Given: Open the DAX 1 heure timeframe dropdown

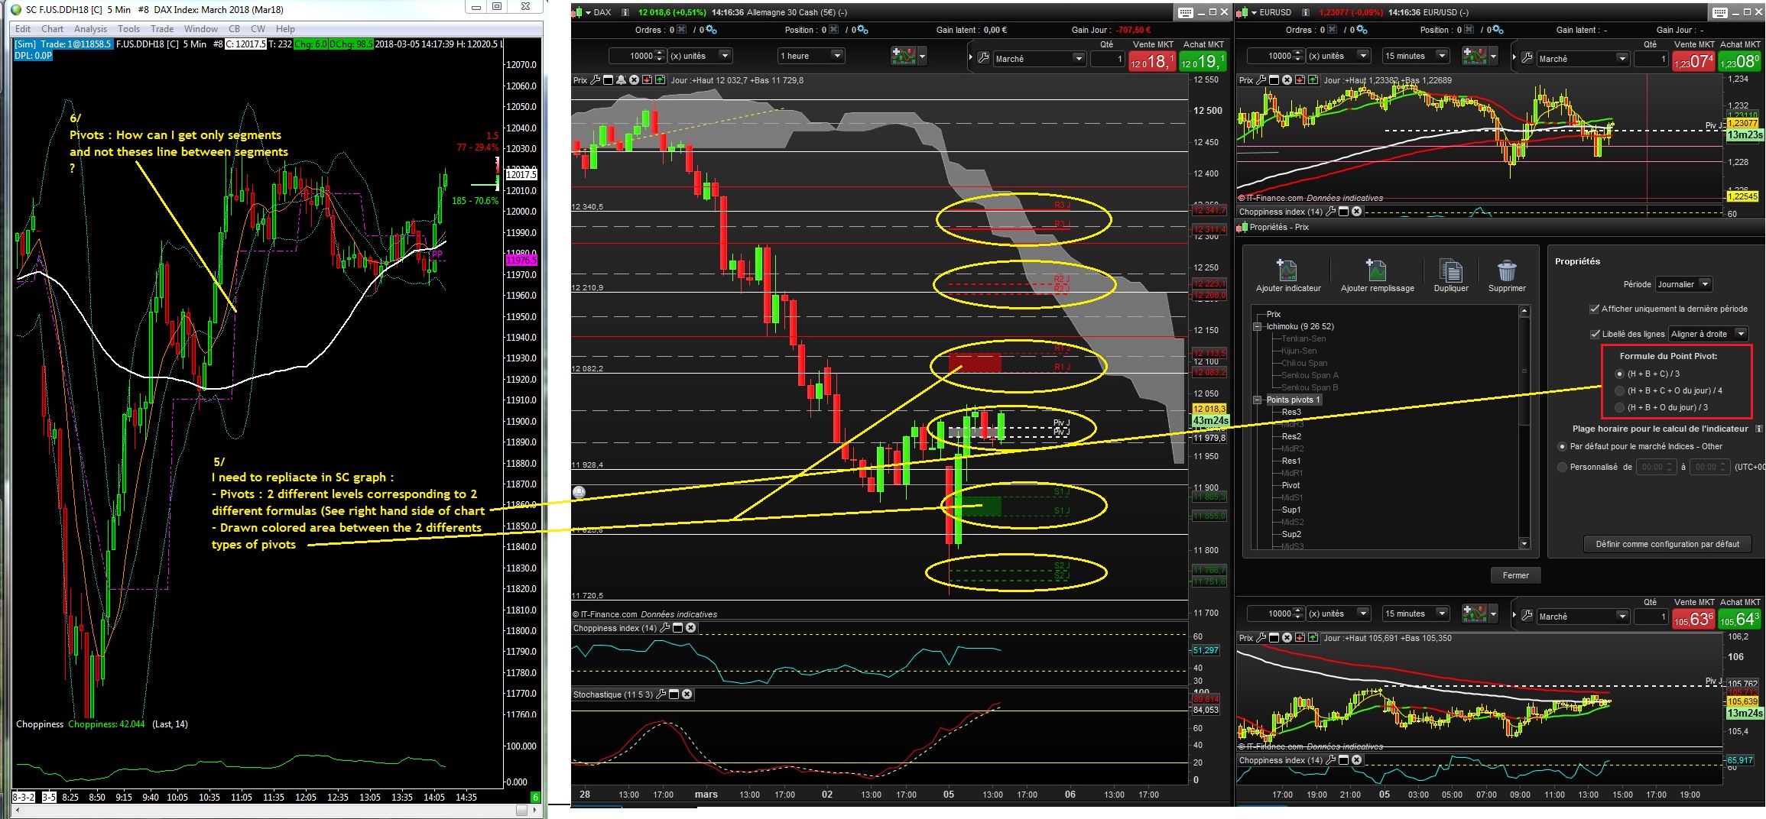Looking at the screenshot, I should [810, 56].
